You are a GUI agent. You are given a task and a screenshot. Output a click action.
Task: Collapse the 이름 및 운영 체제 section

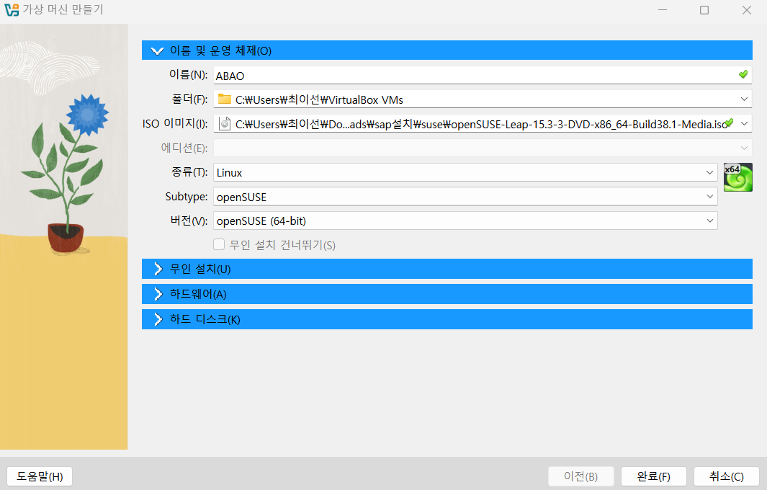click(x=447, y=50)
